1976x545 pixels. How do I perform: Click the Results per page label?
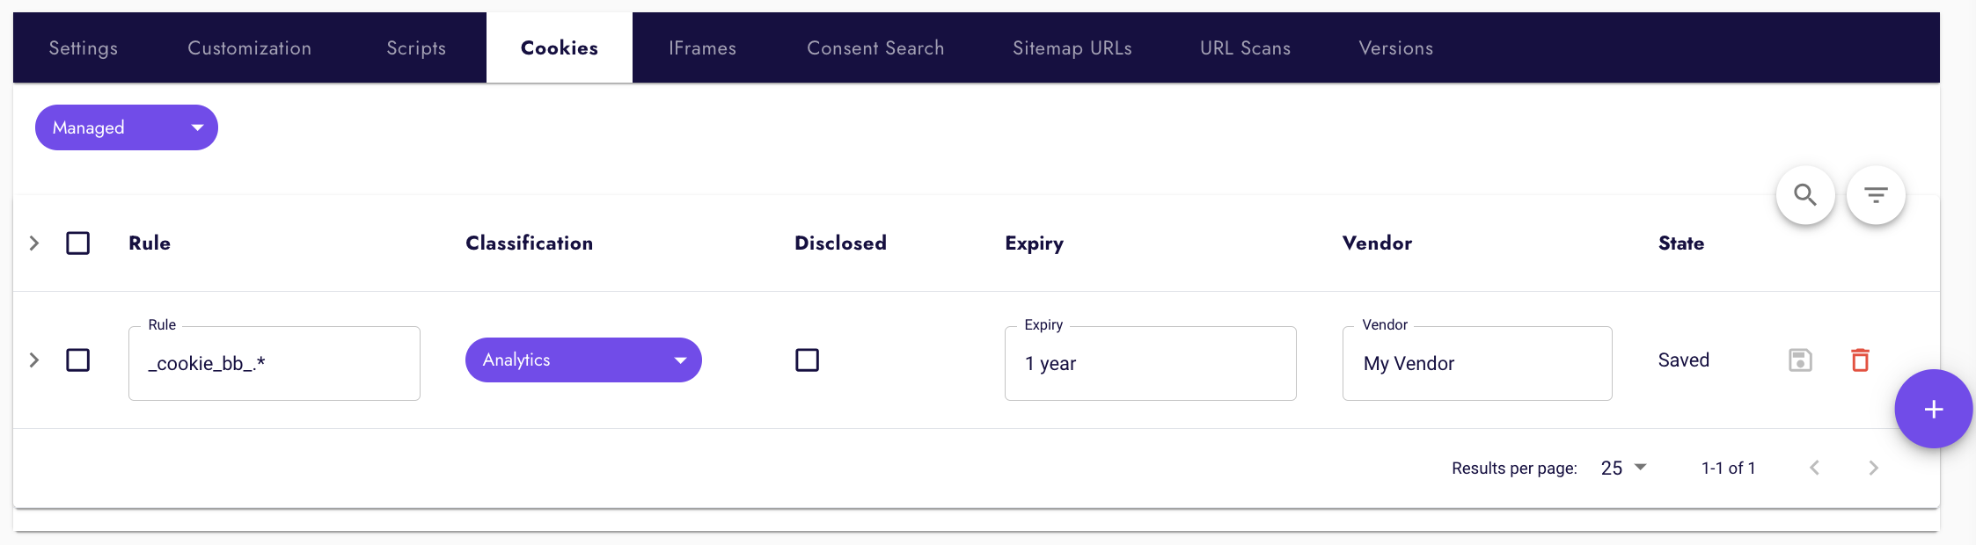click(x=1514, y=469)
